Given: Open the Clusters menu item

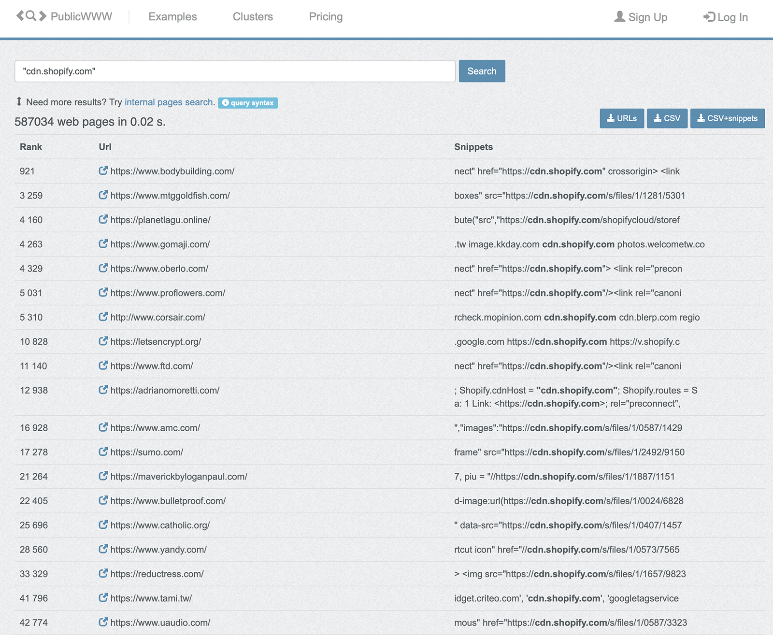Looking at the screenshot, I should (253, 17).
